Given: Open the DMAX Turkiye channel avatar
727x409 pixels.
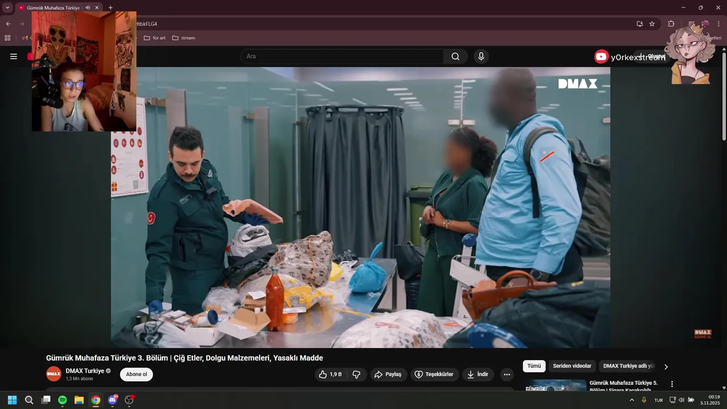Looking at the screenshot, I should pyautogui.click(x=53, y=374).
